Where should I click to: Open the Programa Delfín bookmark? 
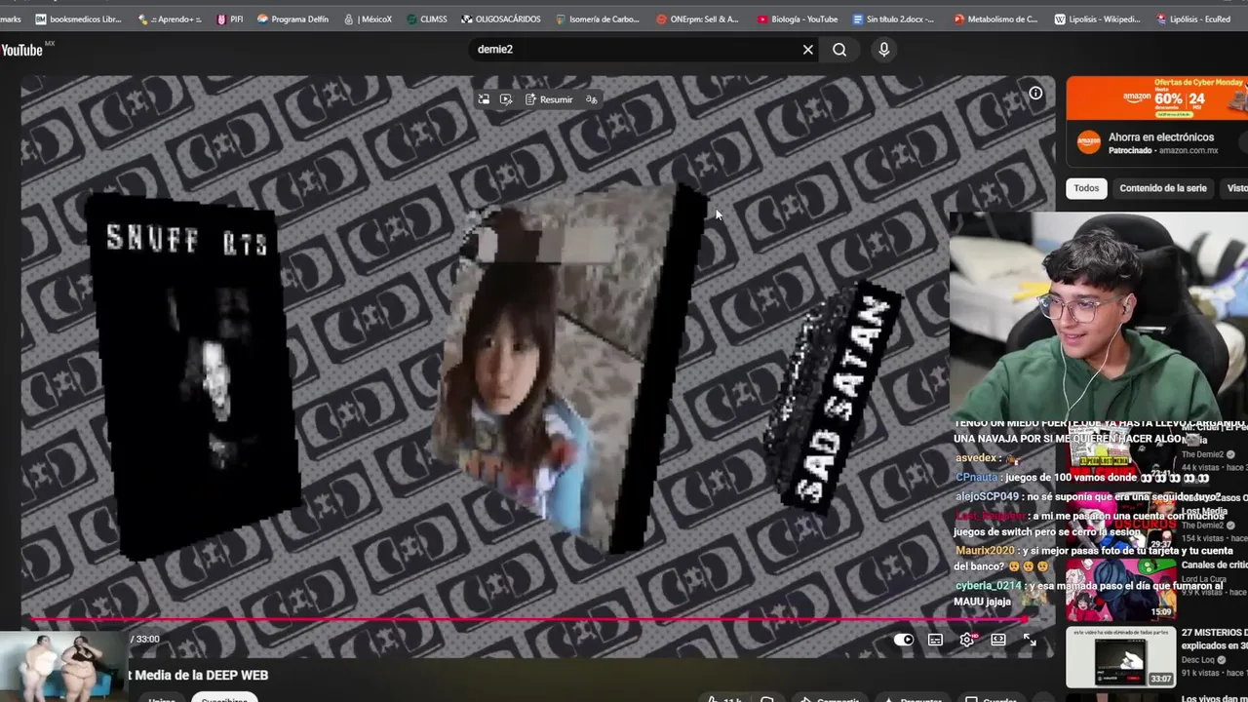pos(292,19)
